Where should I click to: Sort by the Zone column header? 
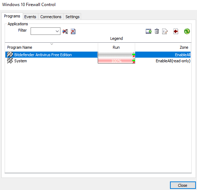coord(163,47)
